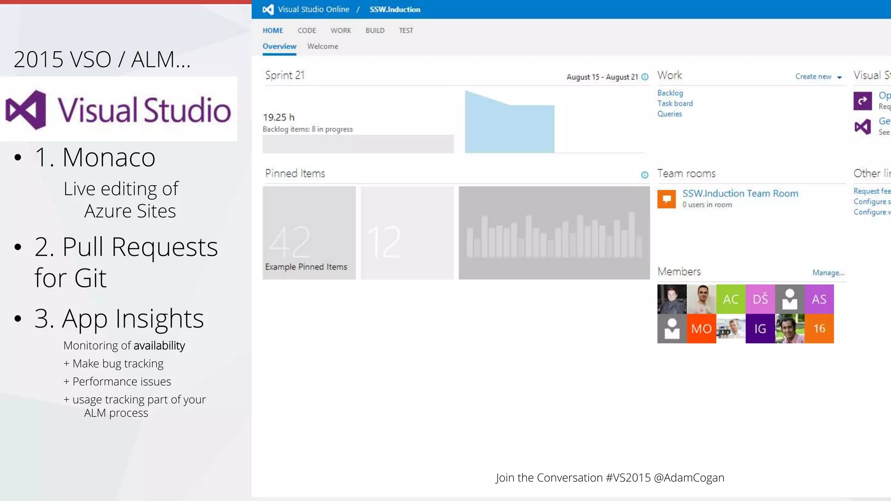Click the Sprint 21 heading
Screen dimensions: 891x501
click(x=285, y=75)
